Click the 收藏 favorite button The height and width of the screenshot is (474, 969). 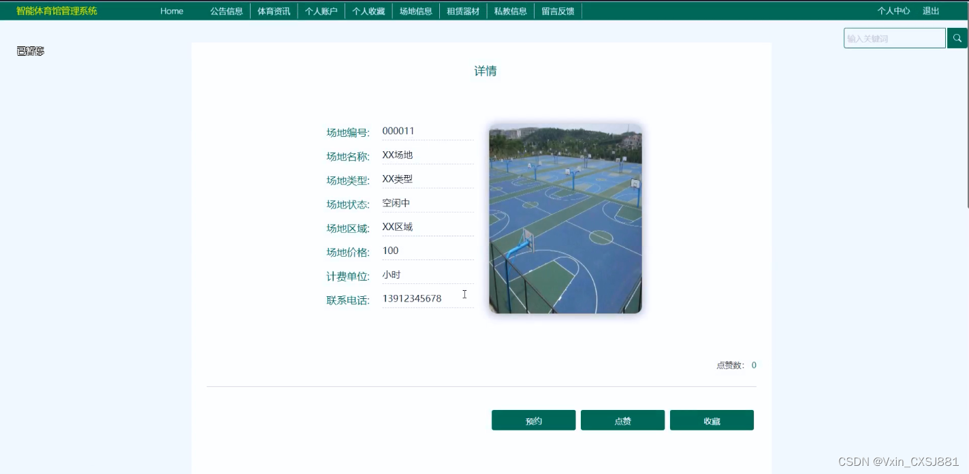(712, 420)
